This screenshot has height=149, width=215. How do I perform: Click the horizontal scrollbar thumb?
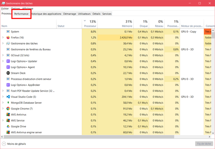tap(89, 137)
